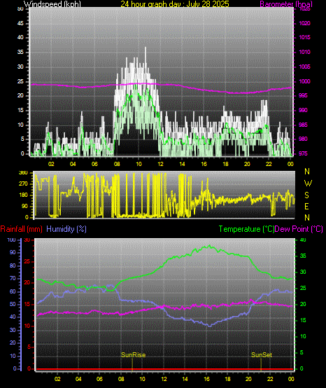Viewport: 326px width, 388px height.
Task: Click the 100 humidity axis value
Action: click(11, 240)
